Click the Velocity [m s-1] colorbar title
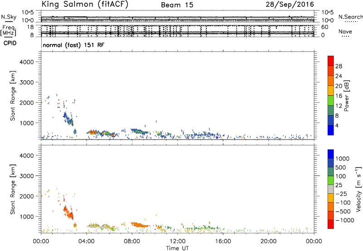This screenshot has width=363, height=251. 358,189
